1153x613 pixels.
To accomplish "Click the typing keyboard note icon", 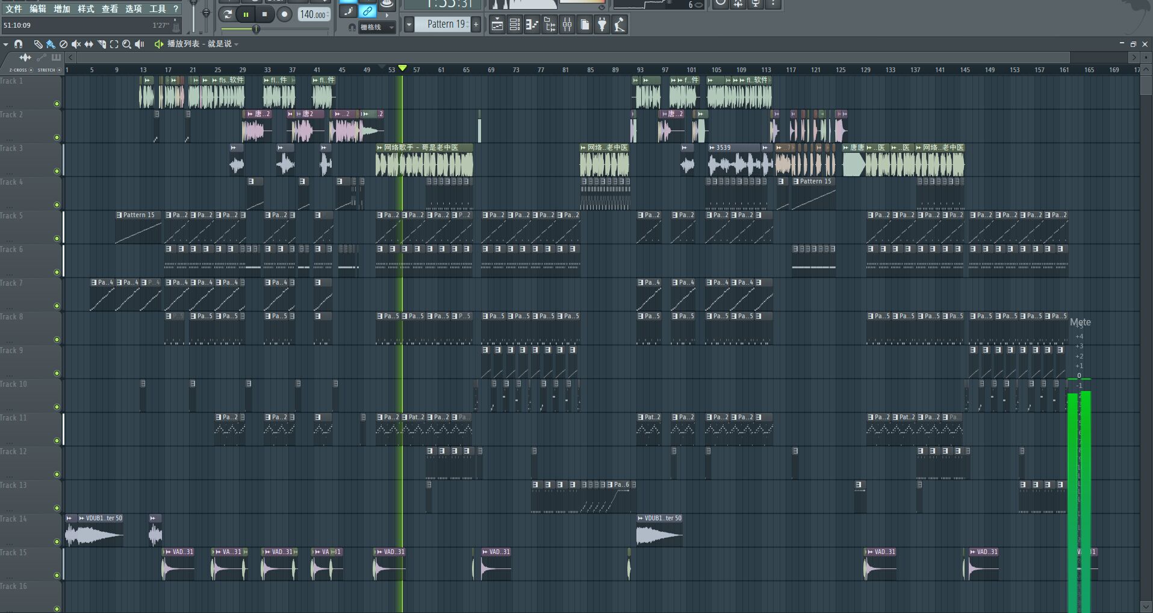I will pyautogui.click(x=349, y=11).
